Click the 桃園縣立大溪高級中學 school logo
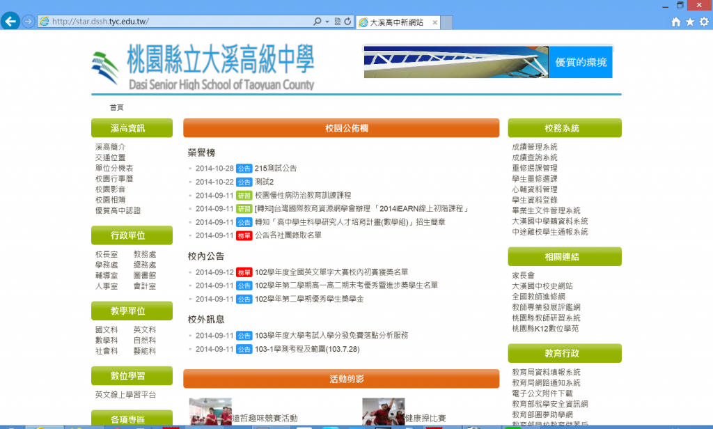The height and width of the screenshot is (429, 713). [203, 68]
